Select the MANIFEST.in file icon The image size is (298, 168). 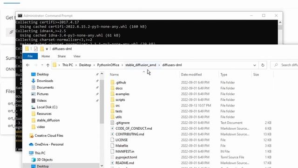pyautogui.click(x=112, y=151)
